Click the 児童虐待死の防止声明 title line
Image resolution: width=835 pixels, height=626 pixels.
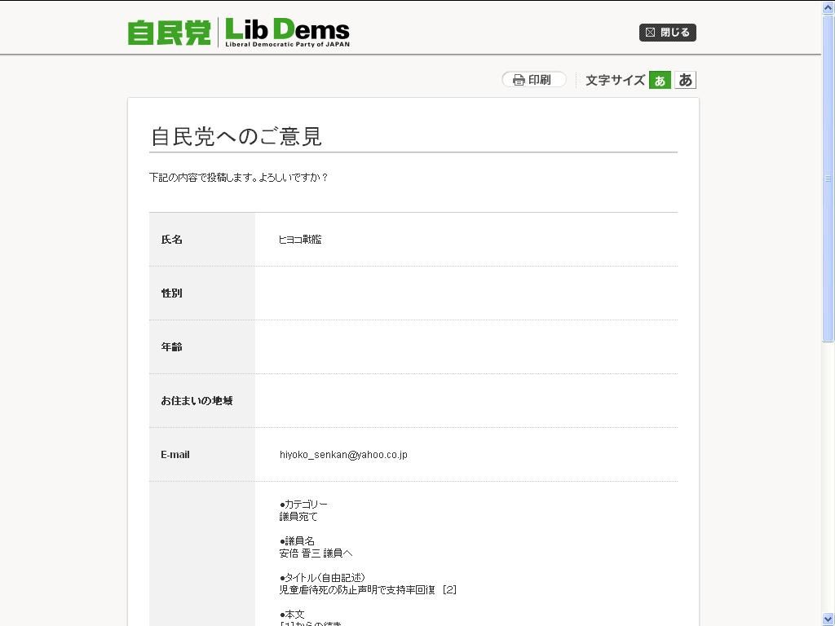click(368, 589)
